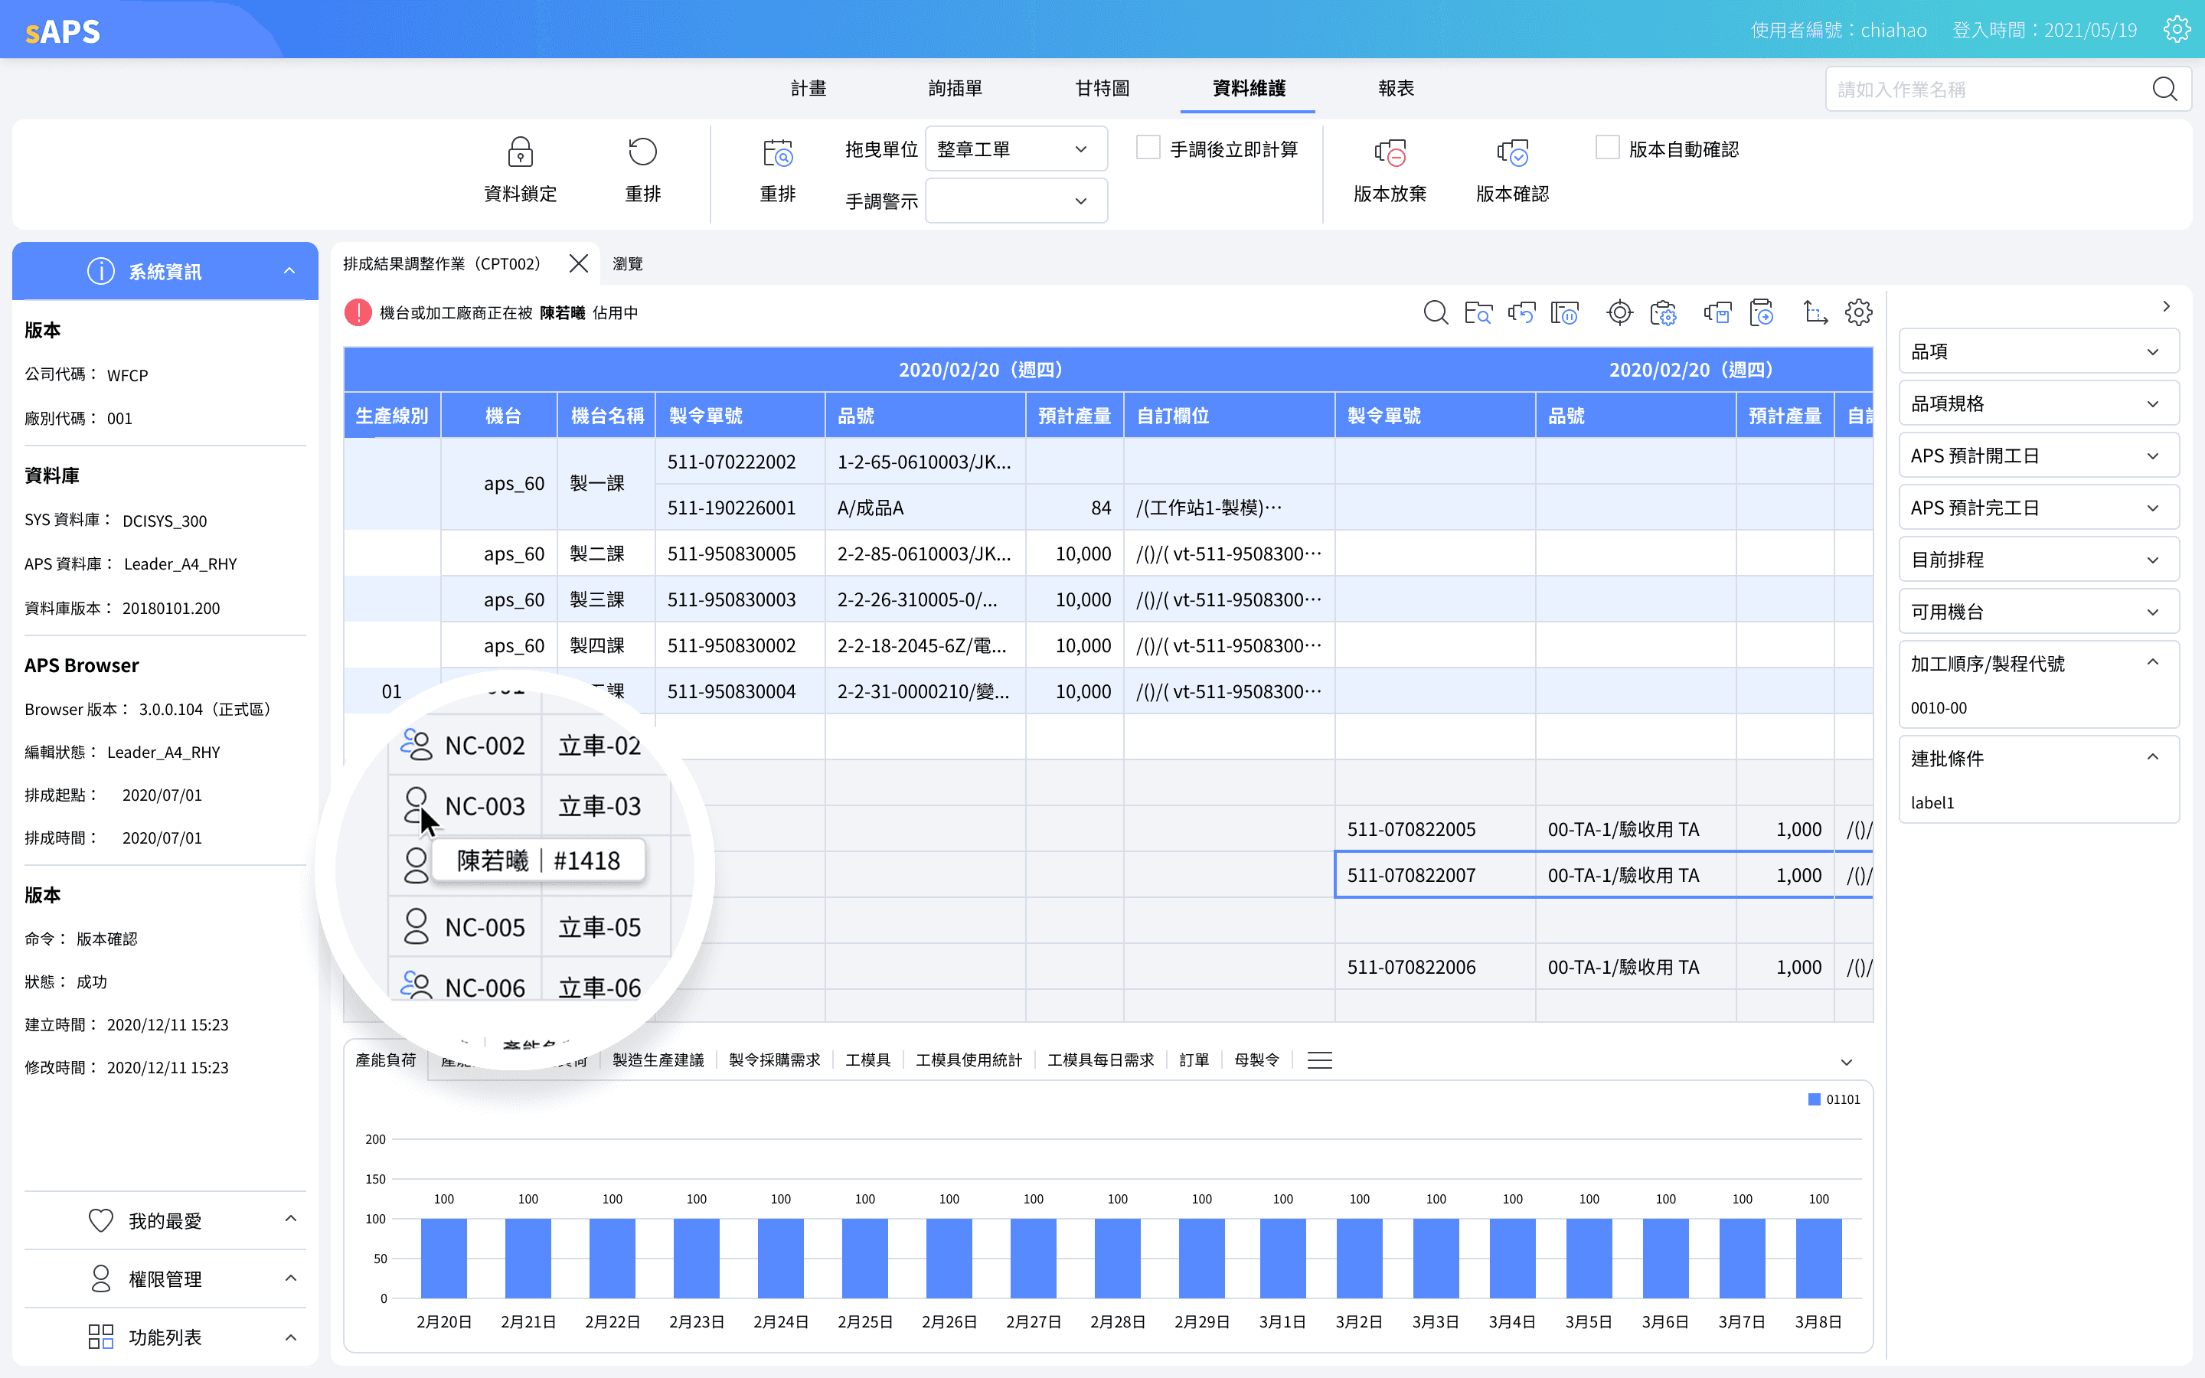Select the 製造生產建議 bottom tab
Viewport: 2205px width, 1378px height.
[658, 1060]
